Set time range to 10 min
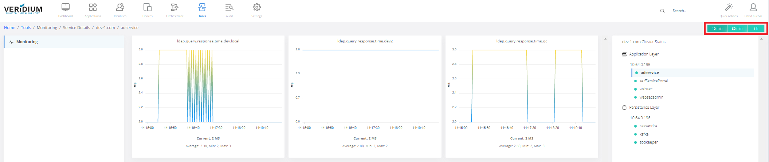This screenshot has width=769, height=162. (717, 29)
